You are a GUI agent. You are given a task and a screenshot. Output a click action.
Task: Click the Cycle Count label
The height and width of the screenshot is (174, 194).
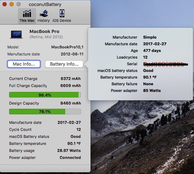20,129
